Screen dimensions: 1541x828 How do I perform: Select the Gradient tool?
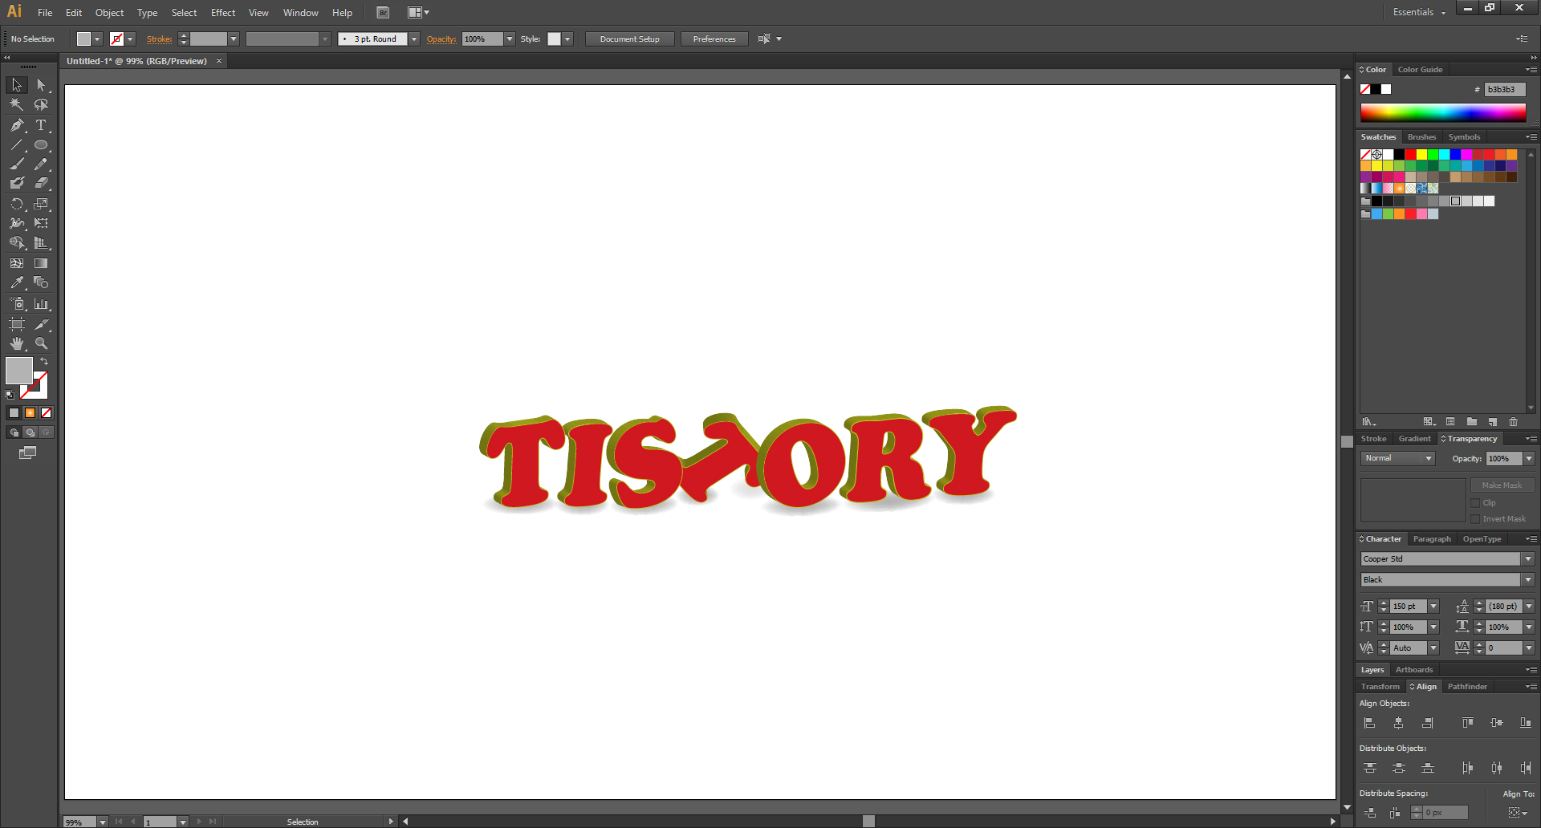(x=41, y=263)
